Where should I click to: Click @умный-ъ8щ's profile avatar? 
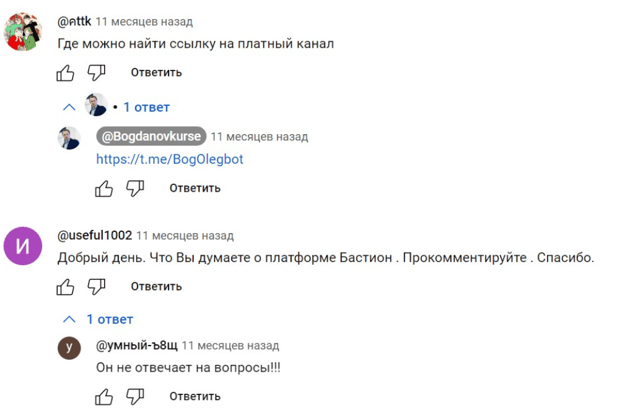(69, 347)
